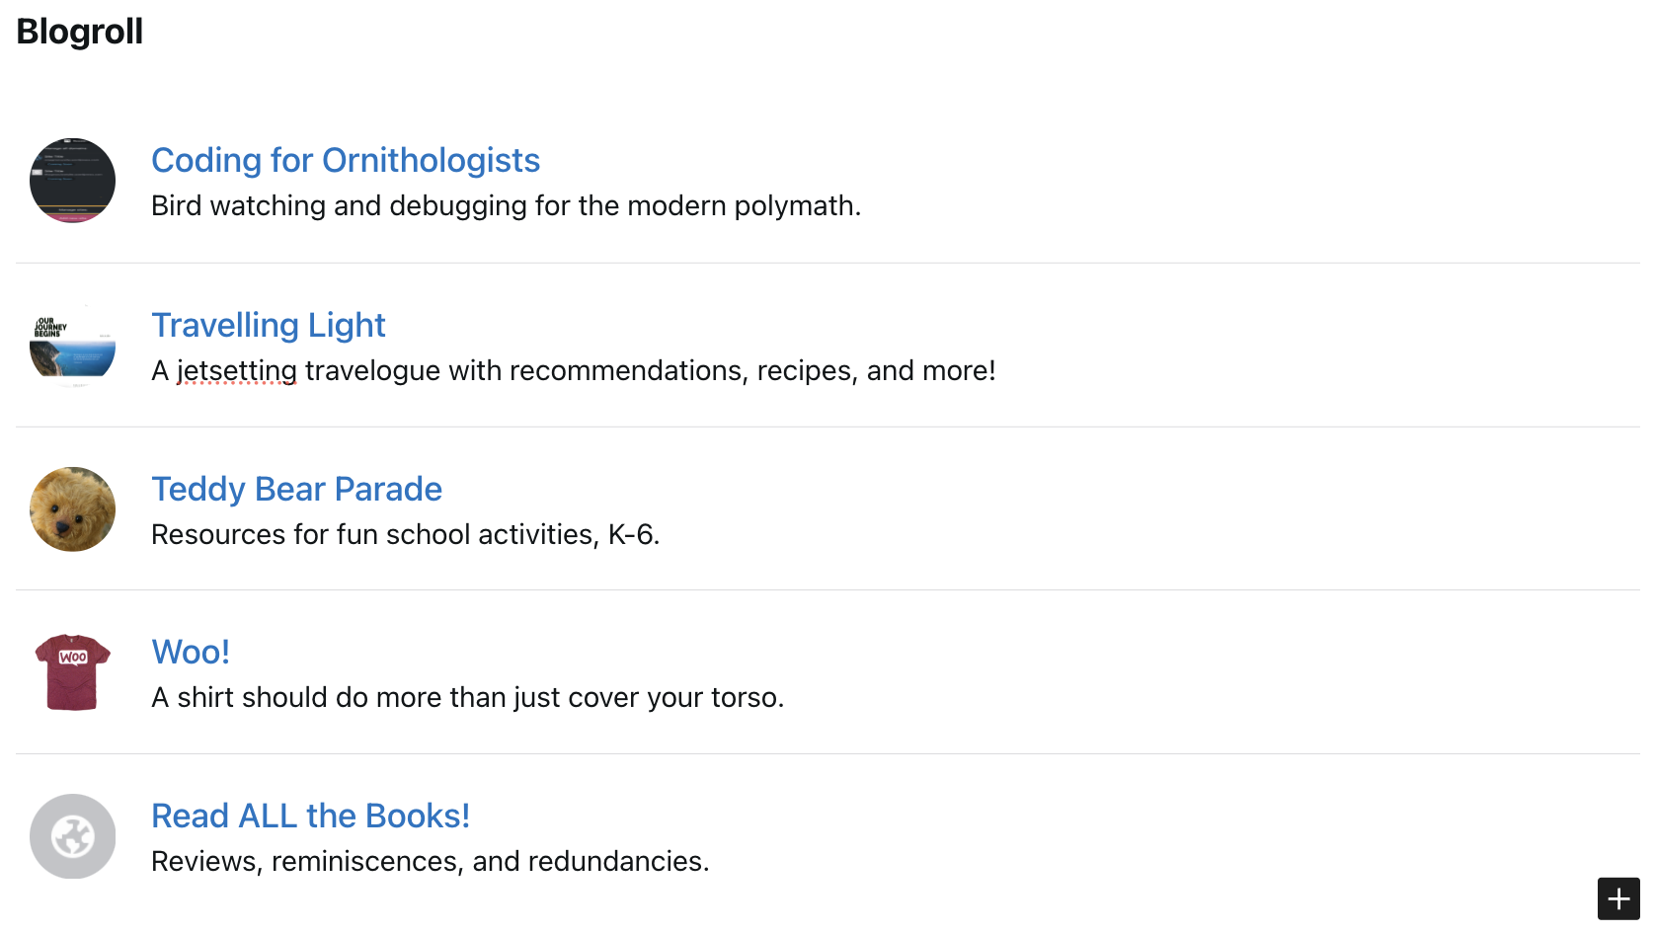This screenshot has width=1655, height=934.
Task: Open the Coding for Ornithologists link
Action: (x=346, y=160)
